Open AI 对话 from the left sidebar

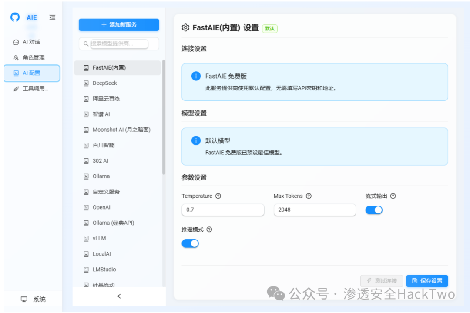(27, 42)
